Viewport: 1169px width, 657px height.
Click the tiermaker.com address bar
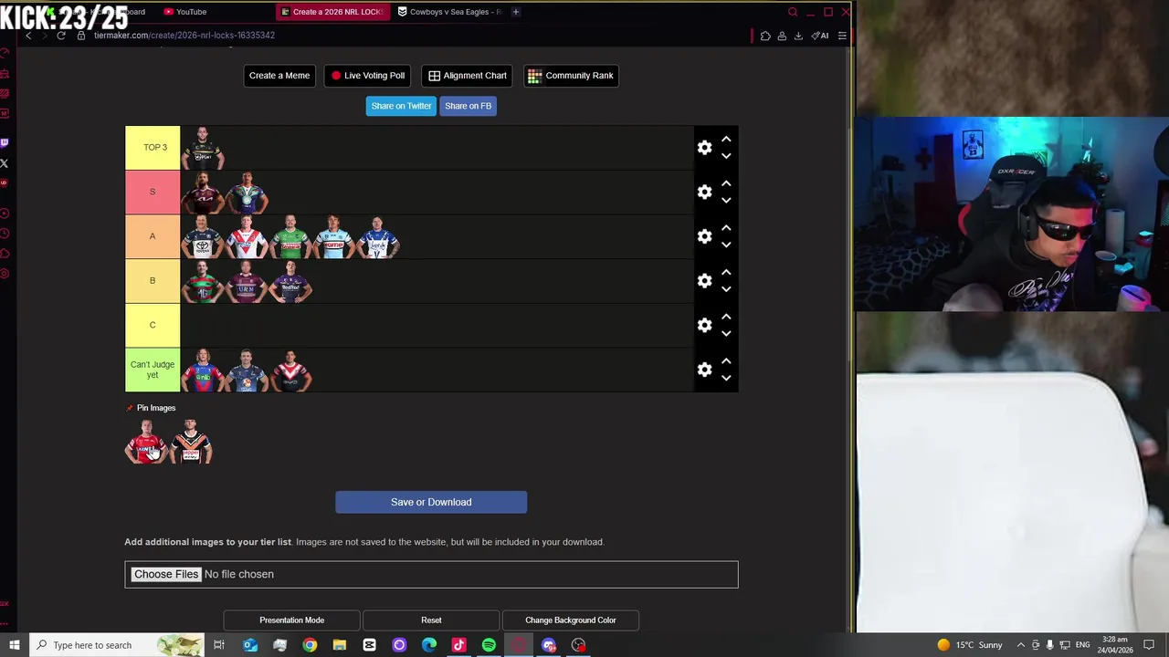184,36
